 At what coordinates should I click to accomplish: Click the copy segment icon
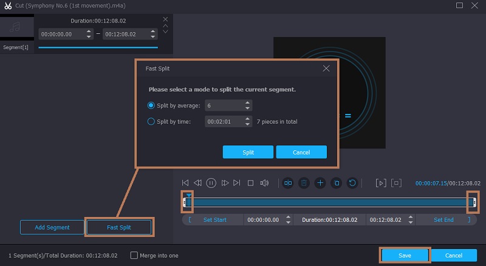tap(335, 182)
